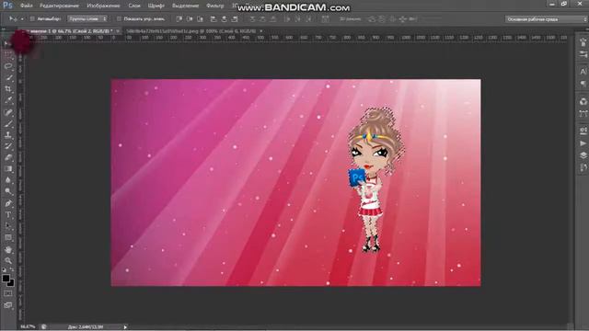The height and width of the screenshot is (331, 589).
Task: Open the Actions panel play icon
Action: [583, 143]
